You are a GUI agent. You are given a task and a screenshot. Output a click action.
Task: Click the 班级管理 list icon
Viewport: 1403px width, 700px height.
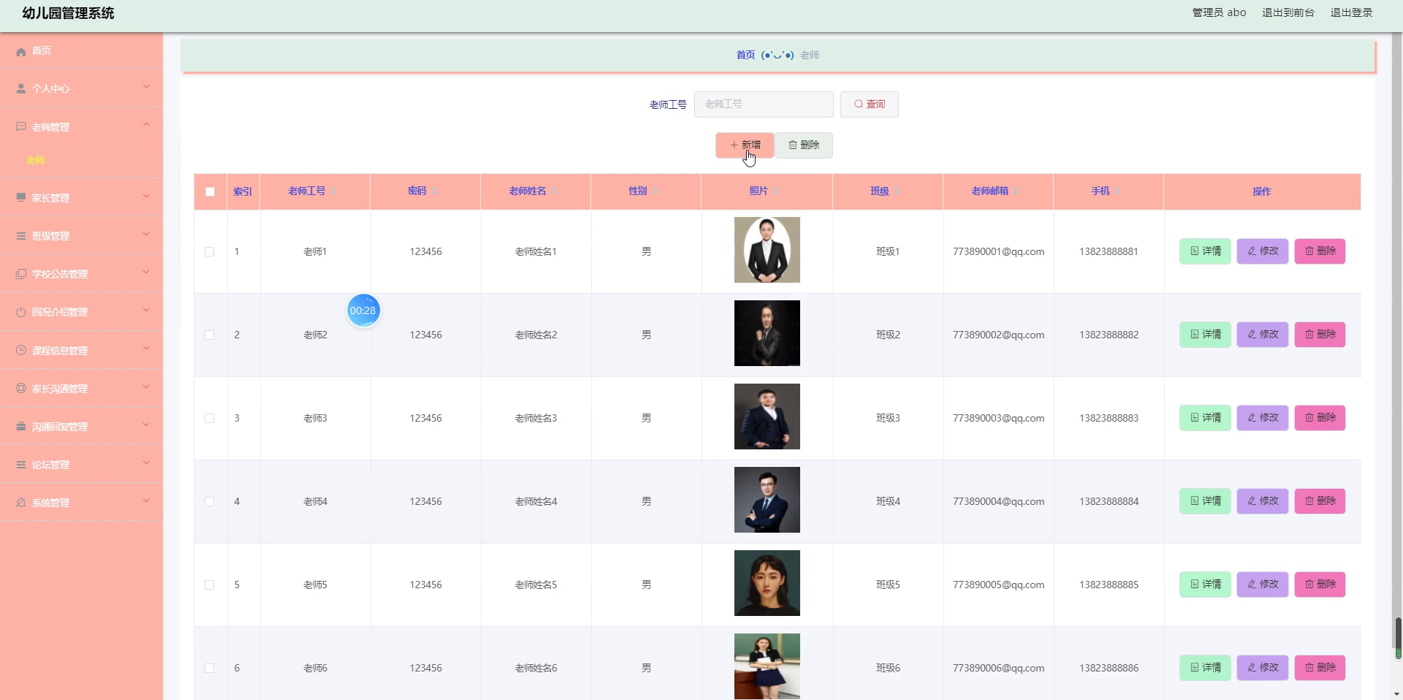pyautogui.click(x=20, y=236)
